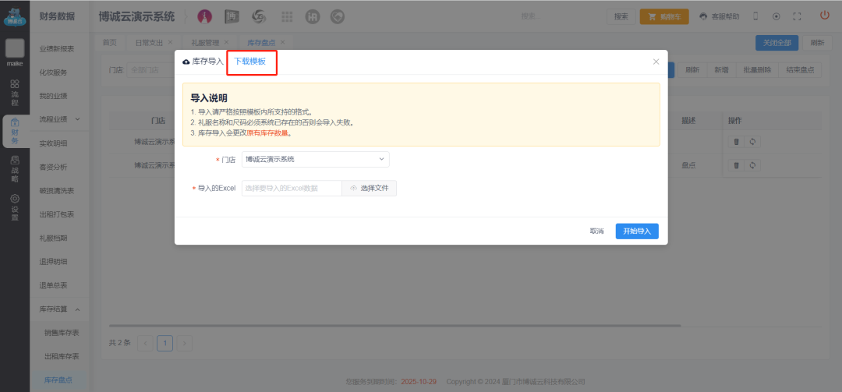This screenshot has width=842, height=392.
Task: Click the pink round app icon in header
Action: click(204, 16)
